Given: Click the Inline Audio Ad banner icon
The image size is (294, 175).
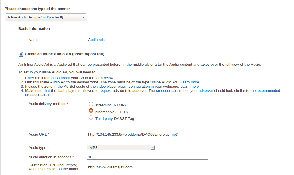Looking at the screenshot, I should click(21, 54).
